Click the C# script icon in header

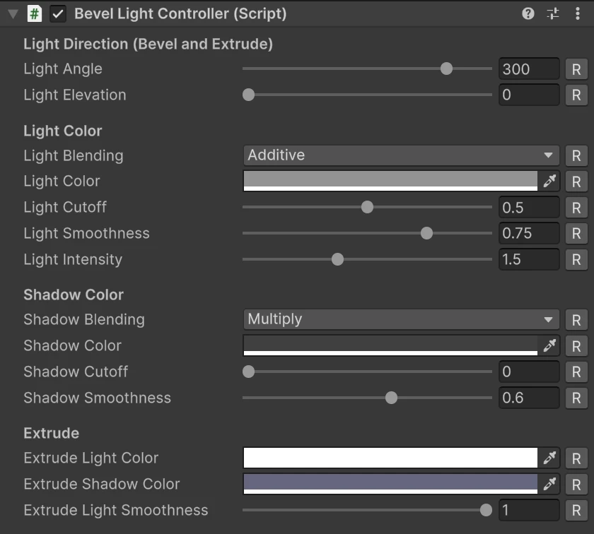[35, 14]
